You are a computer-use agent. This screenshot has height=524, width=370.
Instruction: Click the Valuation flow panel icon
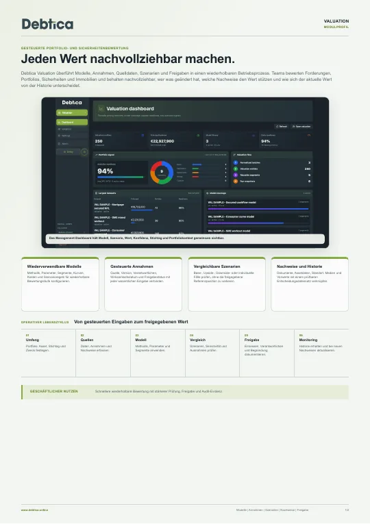tap(234, 155)
